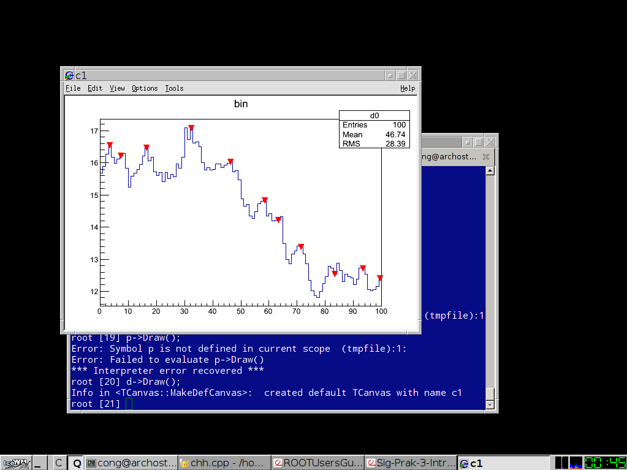Click the red marker at x=100 edge
This screenshot has height=470, width=627.
coord(380,278)
